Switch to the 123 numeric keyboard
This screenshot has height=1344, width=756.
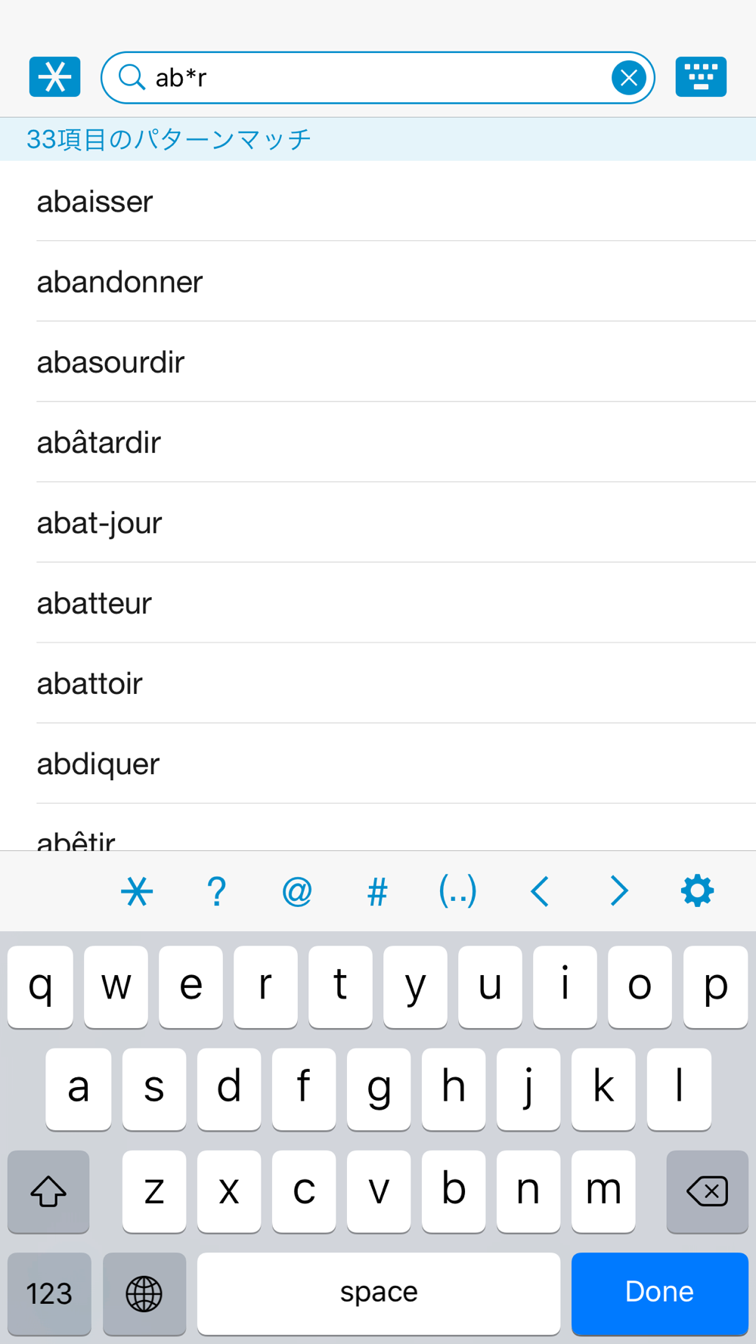(49, 1293)
